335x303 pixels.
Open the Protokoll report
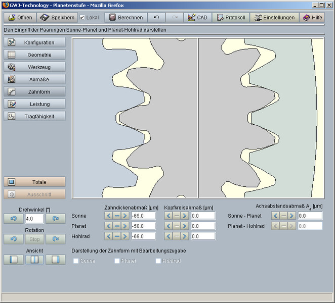point(231,17)
